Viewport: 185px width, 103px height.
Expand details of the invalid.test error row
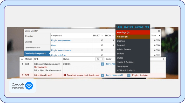pos(102,75)
